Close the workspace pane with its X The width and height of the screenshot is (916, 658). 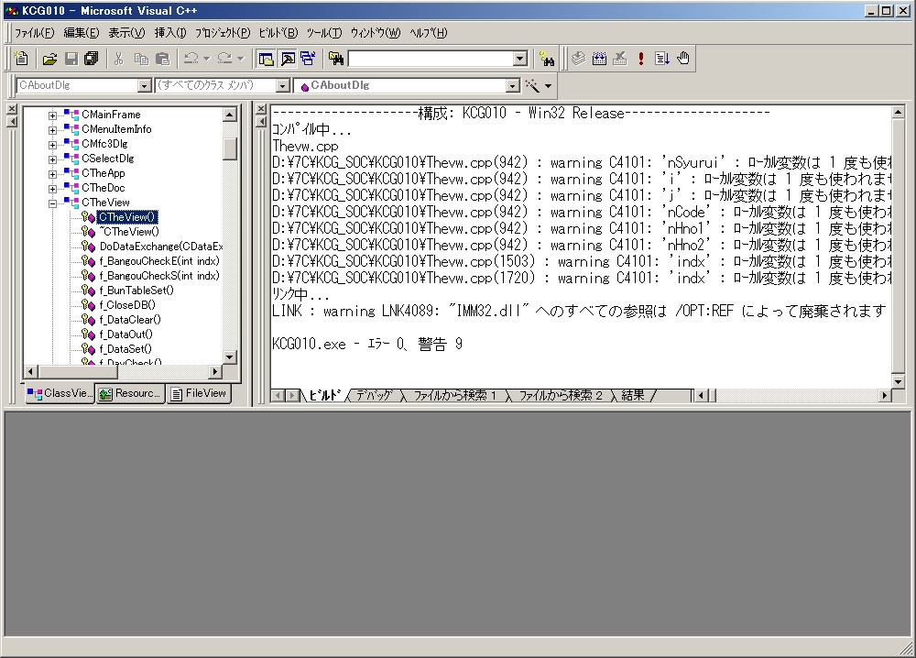pyautogui.click(x=12, y=109)
